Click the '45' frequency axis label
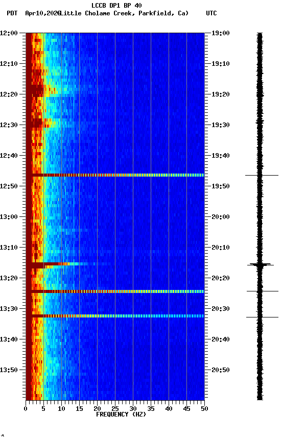Image resolution: width=282 pixels, height=441 pixels. [x=186, y=409]
